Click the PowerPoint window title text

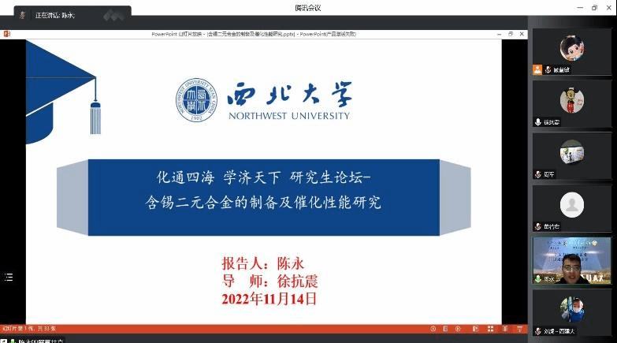tap(254, 34)
